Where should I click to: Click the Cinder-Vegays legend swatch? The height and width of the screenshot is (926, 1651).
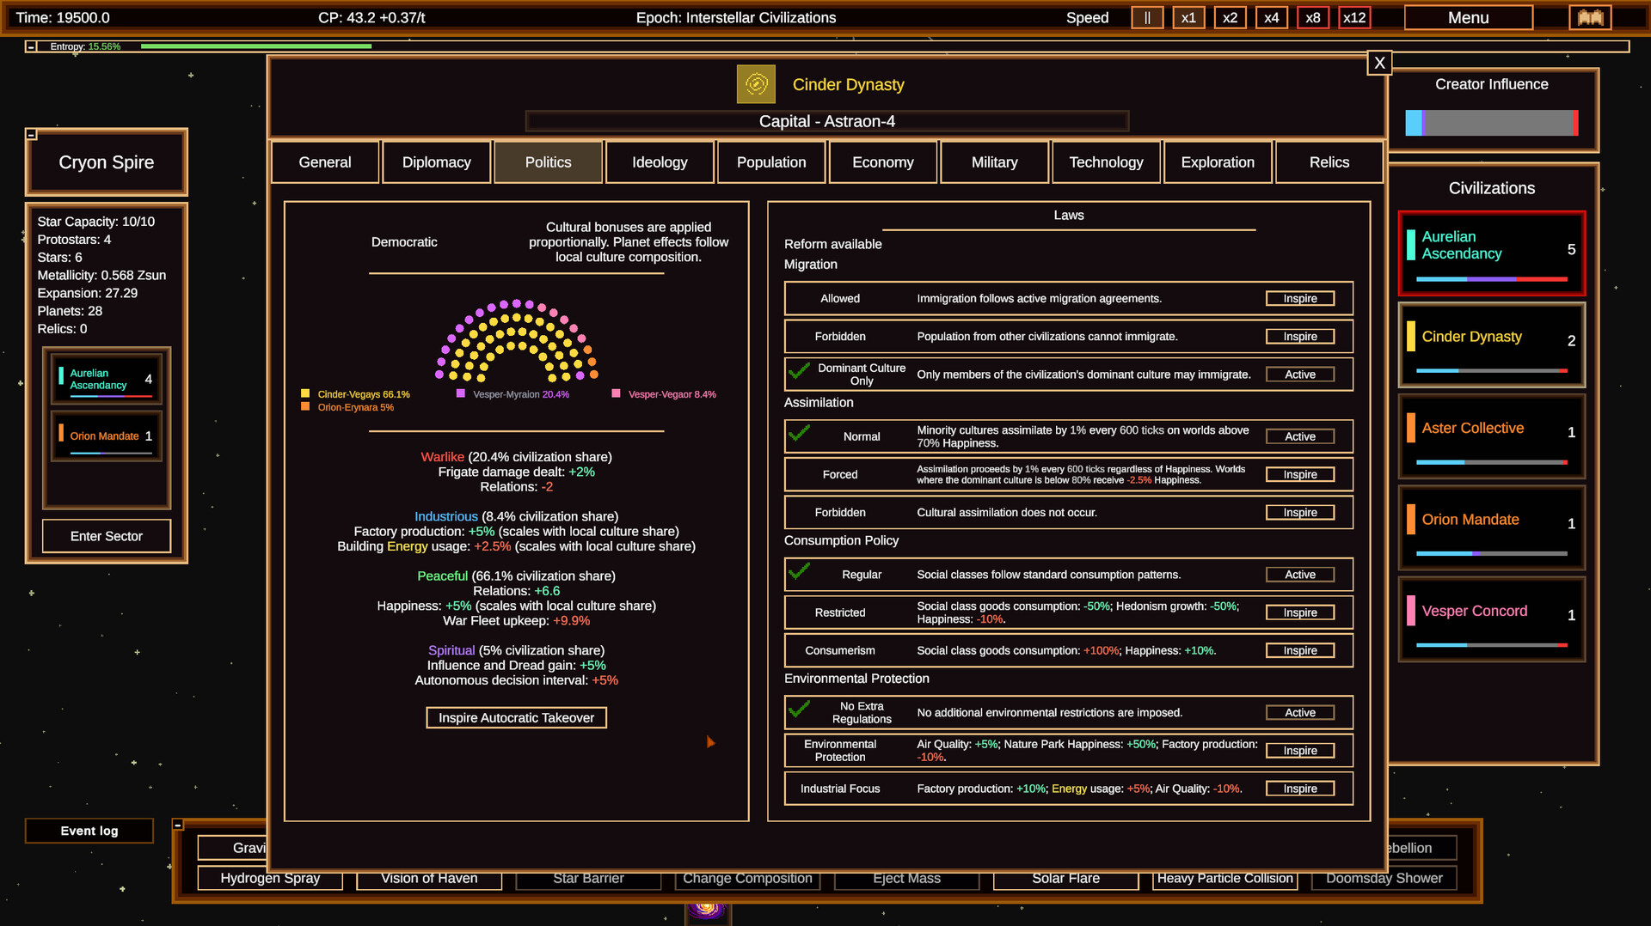pos(305,393)
